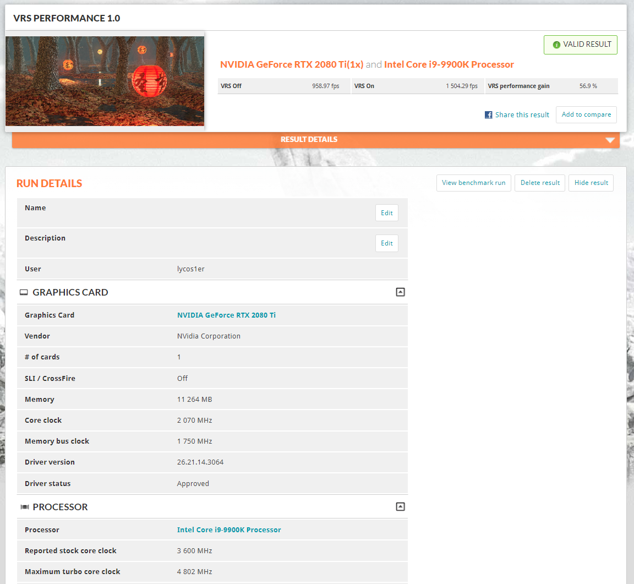Click the graphics card monitor icon
This screenshot has height=584, width=634.
point(24,292)
